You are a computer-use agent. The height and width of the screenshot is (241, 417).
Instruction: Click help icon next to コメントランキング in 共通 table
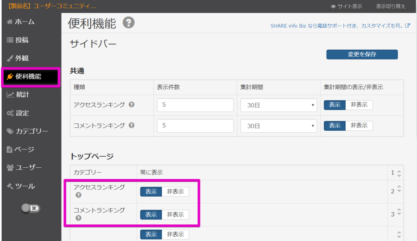[132, 125]
